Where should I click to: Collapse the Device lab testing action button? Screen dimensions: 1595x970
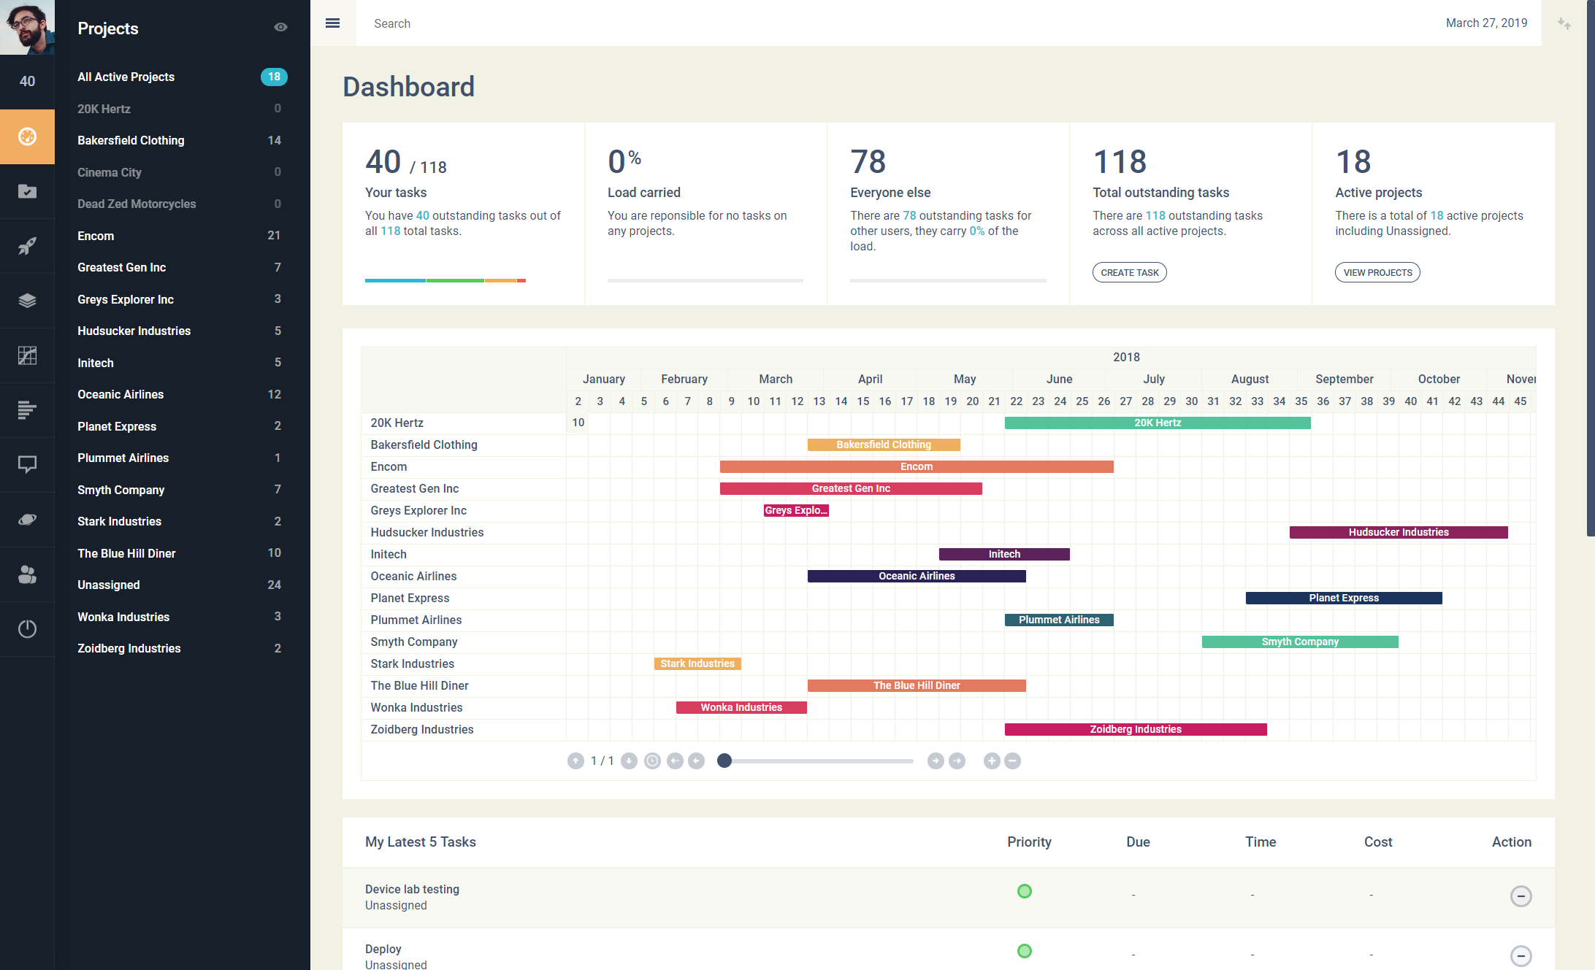pyautogui.click(x=1521, y=896)
